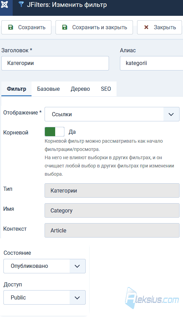Screen dimensions: 183x317
Task: Open the Отображение dropdown showing Ссылки
Action: click(112, 114)
